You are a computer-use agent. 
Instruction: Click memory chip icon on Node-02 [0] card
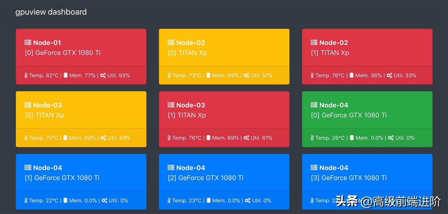pos(208,75)
